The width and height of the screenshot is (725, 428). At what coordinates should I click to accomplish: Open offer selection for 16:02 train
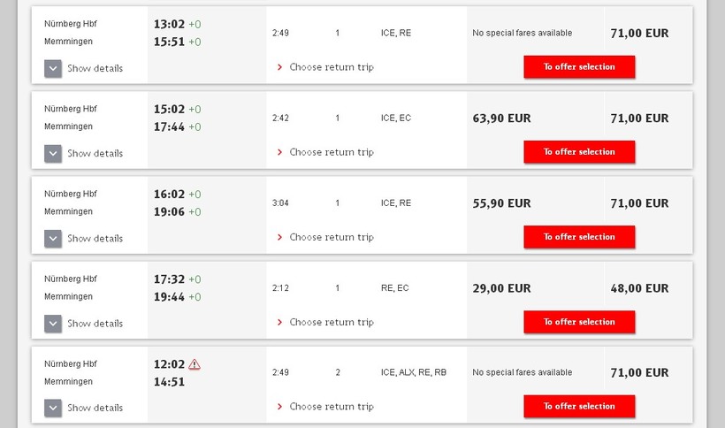[579, 237]
